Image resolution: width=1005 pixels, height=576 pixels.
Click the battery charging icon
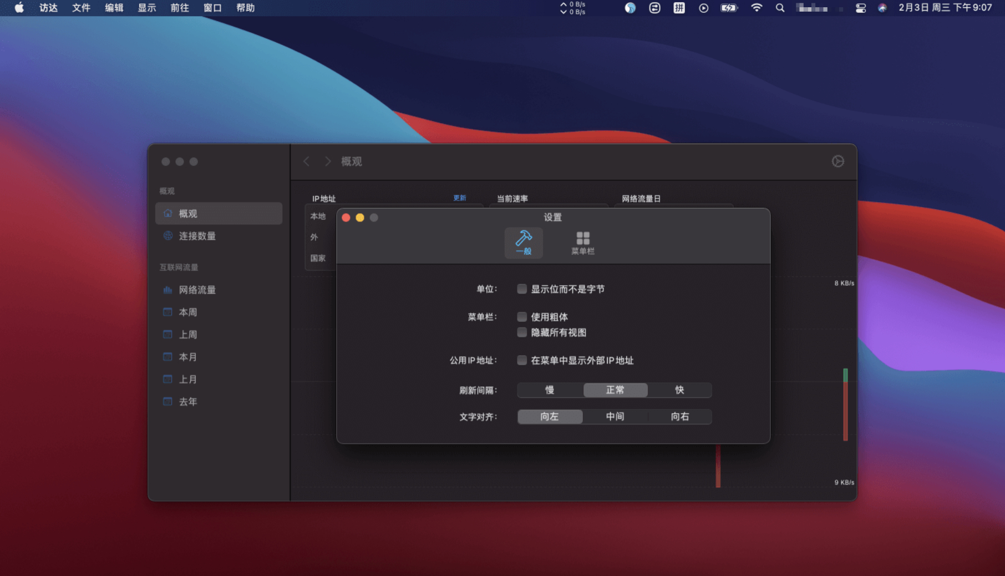click(728, 8)
